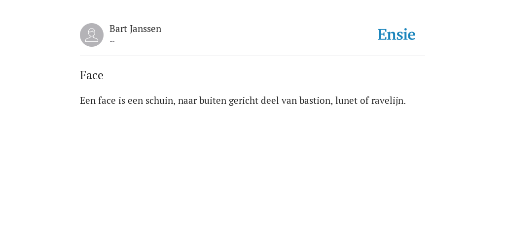Click the definition sentence about a face

tap(243, 101)
